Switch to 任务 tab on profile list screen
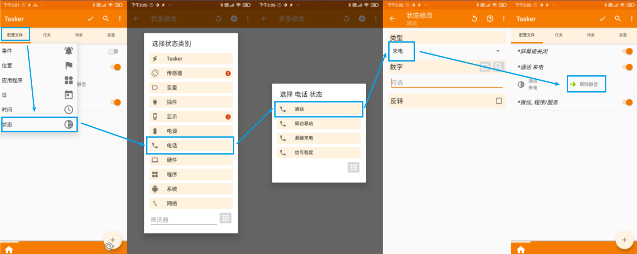The height and width of the screenshot is (254, 637). coord(559,35)
